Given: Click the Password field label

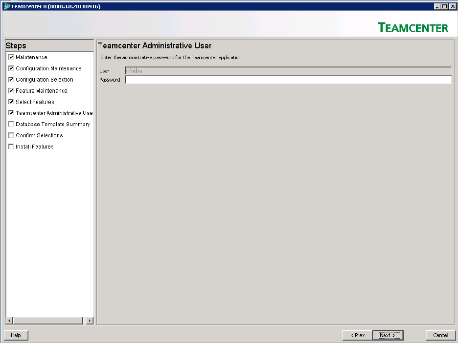Looking at the screenshot, I should 110,80.
